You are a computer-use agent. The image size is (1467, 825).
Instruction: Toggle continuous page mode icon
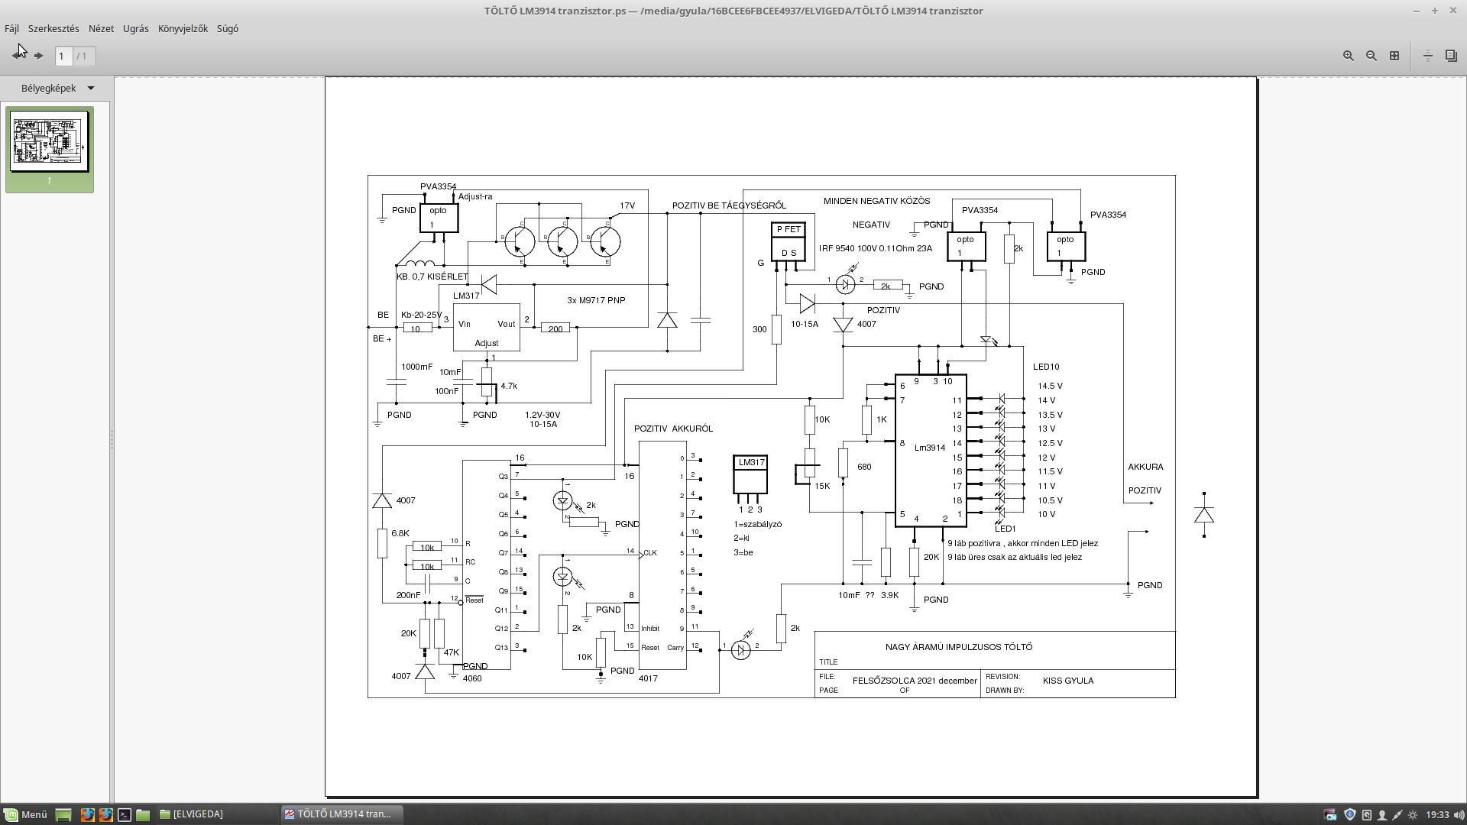(1427, 56)
